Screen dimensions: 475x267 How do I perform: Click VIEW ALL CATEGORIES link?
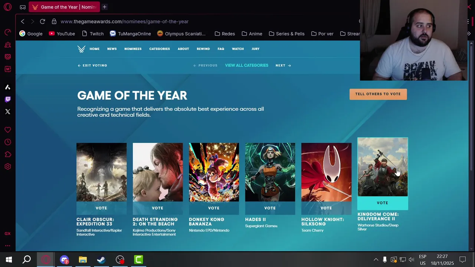pos(246,66)
